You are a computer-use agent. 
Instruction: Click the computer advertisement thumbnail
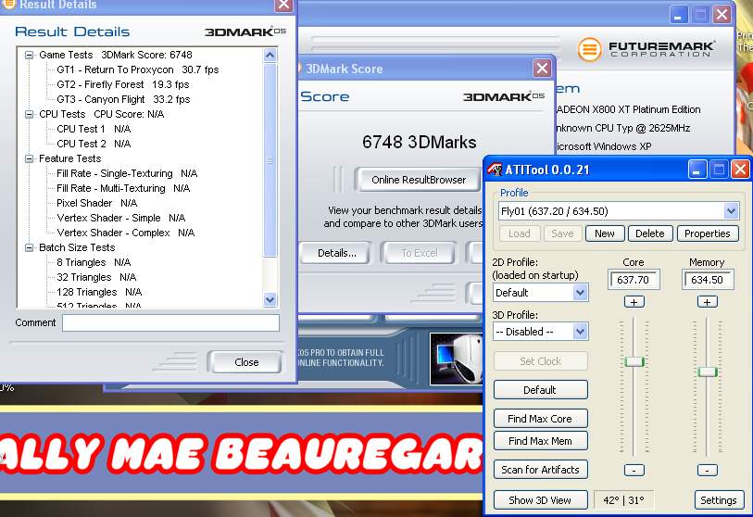pyautogui.click(x=457, y=359)
